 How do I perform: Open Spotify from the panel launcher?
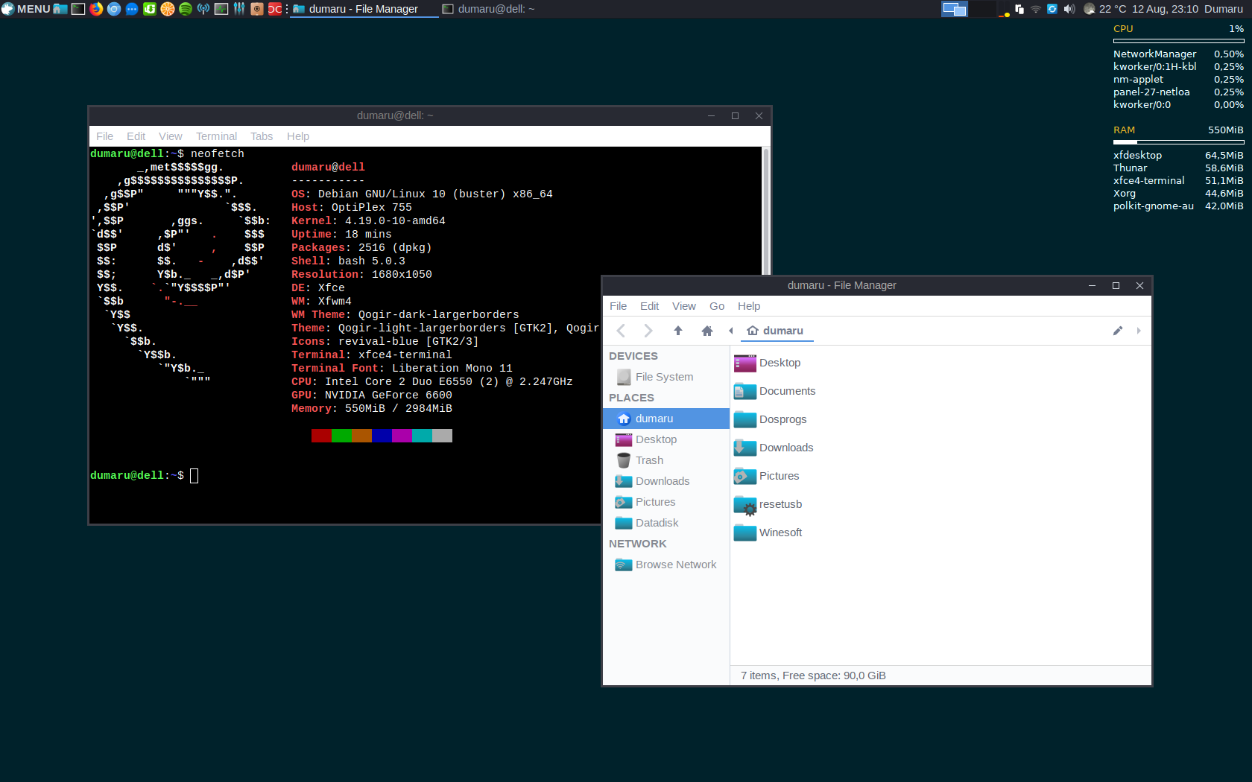(x=186, y=9)
